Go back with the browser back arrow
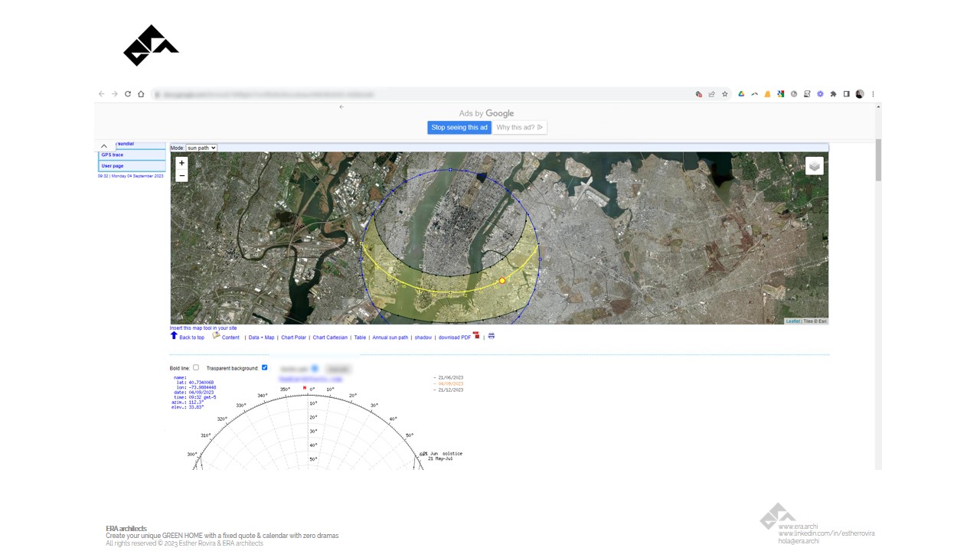 pos(101,94)
